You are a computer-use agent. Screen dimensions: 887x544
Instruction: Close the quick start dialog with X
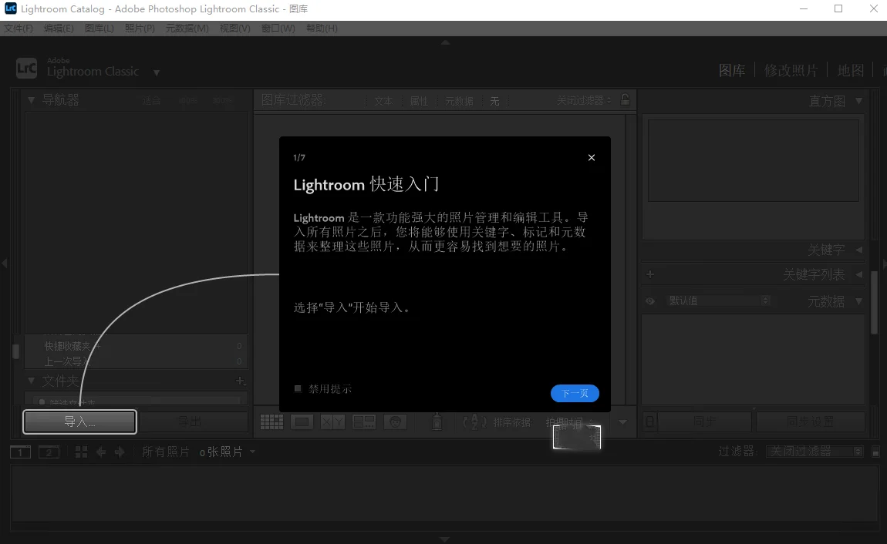click(x=591, y=158)
